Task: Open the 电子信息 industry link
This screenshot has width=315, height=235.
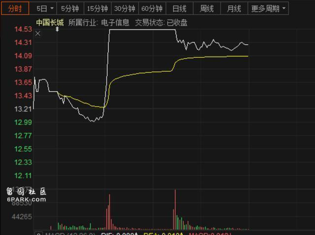Action: click(x=115, y=22)
